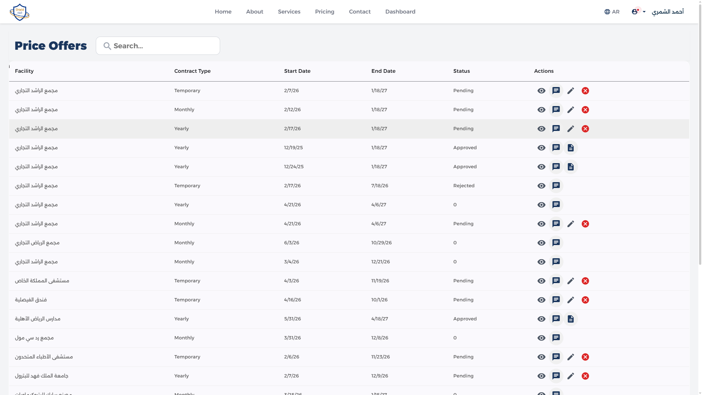This screenshot has height=395, width=702.
Task: View the مجمع رد سي مول offer details
Action: tap(541, 338)
